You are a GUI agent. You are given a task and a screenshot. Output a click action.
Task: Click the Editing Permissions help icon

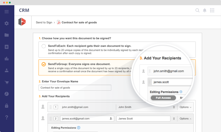[79, 128]
